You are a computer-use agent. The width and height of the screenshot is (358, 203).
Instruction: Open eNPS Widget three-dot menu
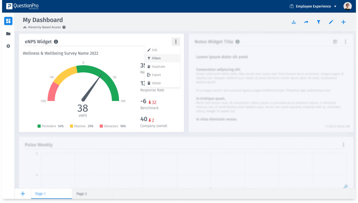pos(176,42)
